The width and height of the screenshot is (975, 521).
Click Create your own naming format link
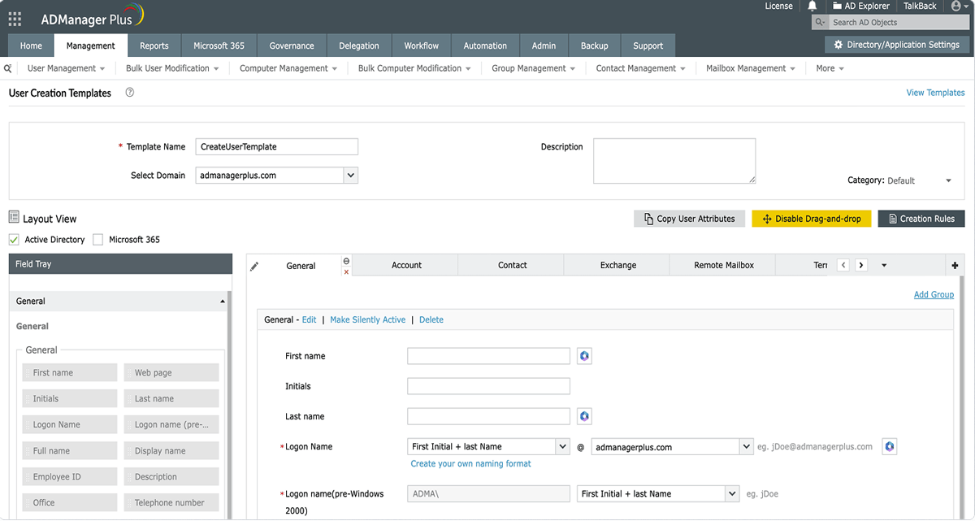[470, 463]
